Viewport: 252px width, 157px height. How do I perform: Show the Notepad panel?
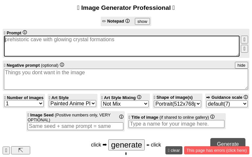(x=142, y=21)
